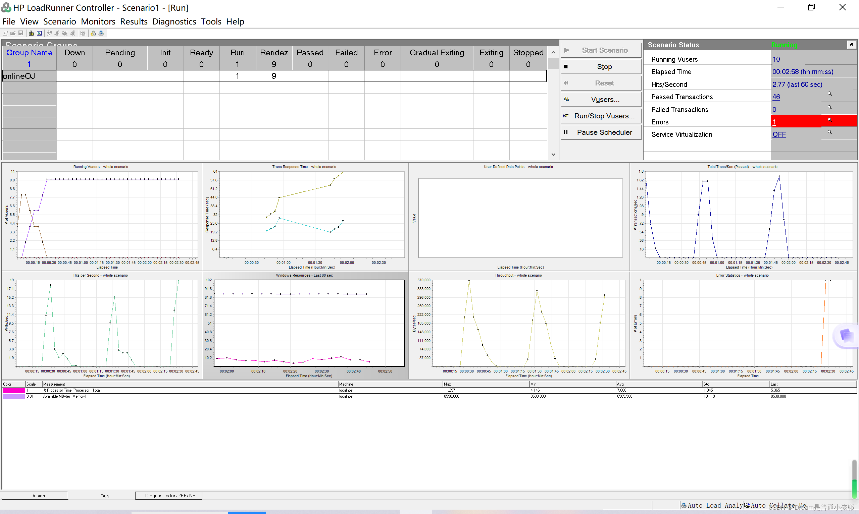859x514 pixels.
Task: Open the Results menu
Action: (134, 21)
